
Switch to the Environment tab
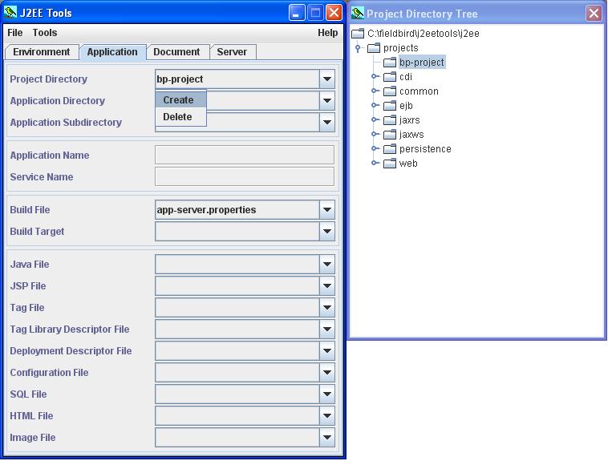[42, 52]
